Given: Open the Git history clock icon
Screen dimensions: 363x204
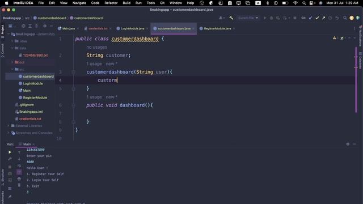Looking at the screenshot, I should tap(330, 18).
